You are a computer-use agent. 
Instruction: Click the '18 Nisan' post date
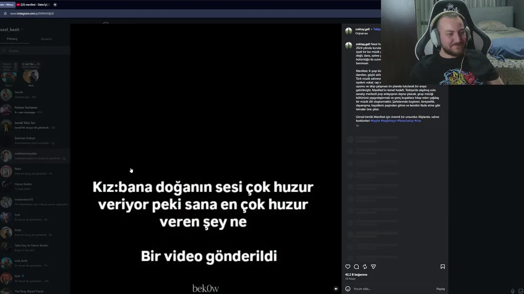coord(350,279)
